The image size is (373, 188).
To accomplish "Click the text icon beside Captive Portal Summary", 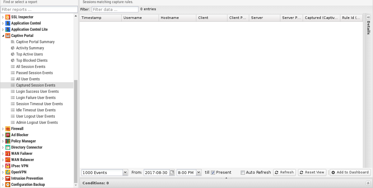I will pyautogui.click(x=13, y=42).
